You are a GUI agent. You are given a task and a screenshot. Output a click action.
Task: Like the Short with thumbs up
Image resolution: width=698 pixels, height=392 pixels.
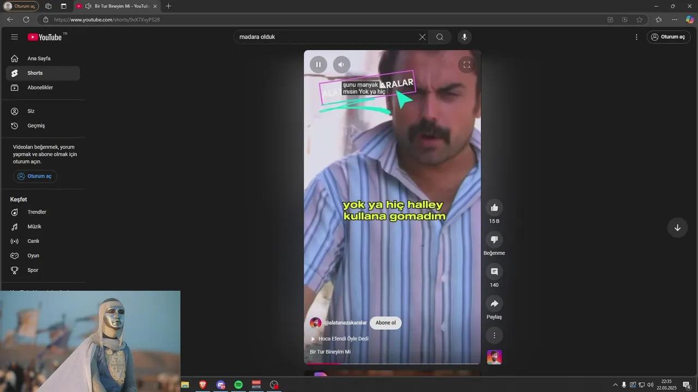pos(494,207)
